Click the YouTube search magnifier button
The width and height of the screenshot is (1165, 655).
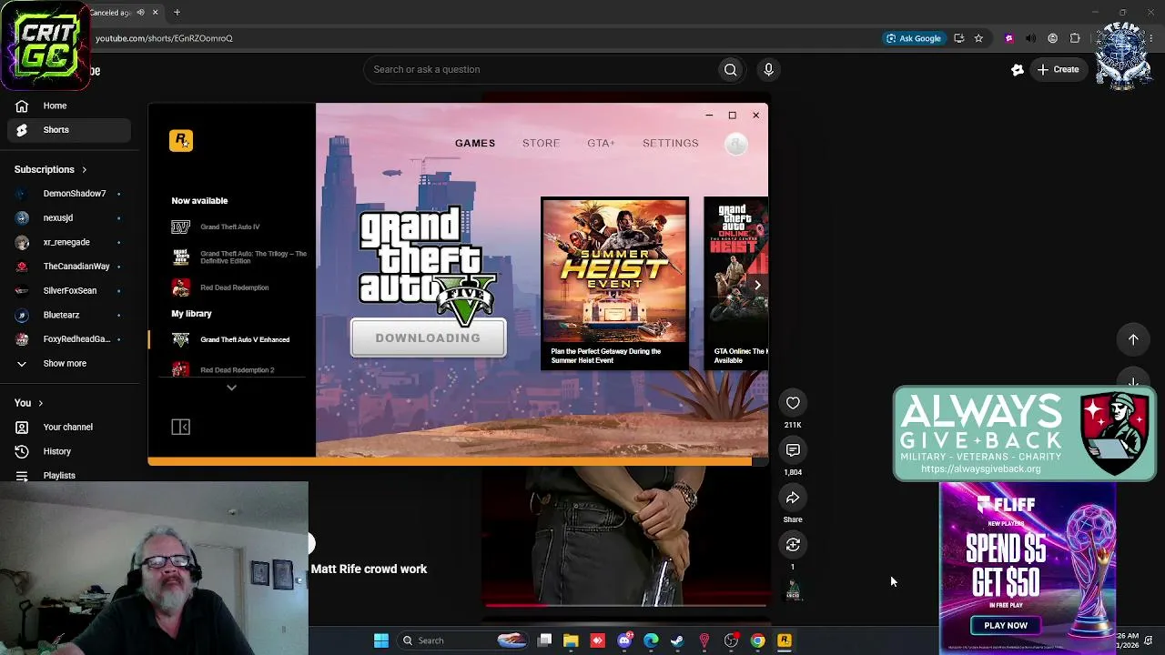coord(730,69)
